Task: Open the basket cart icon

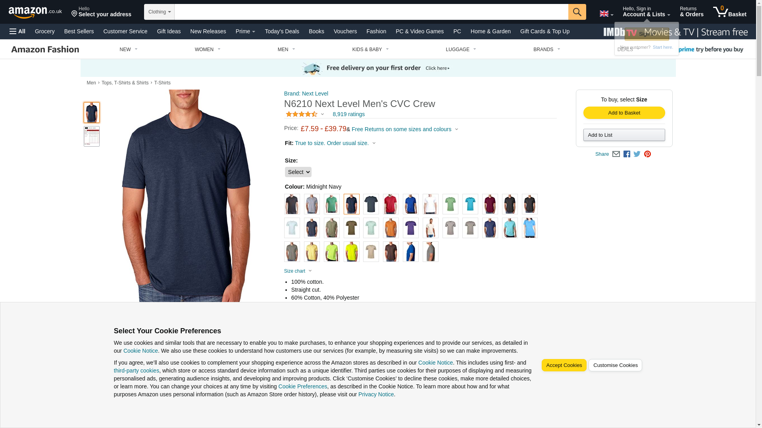Action: tap(729, 12)
